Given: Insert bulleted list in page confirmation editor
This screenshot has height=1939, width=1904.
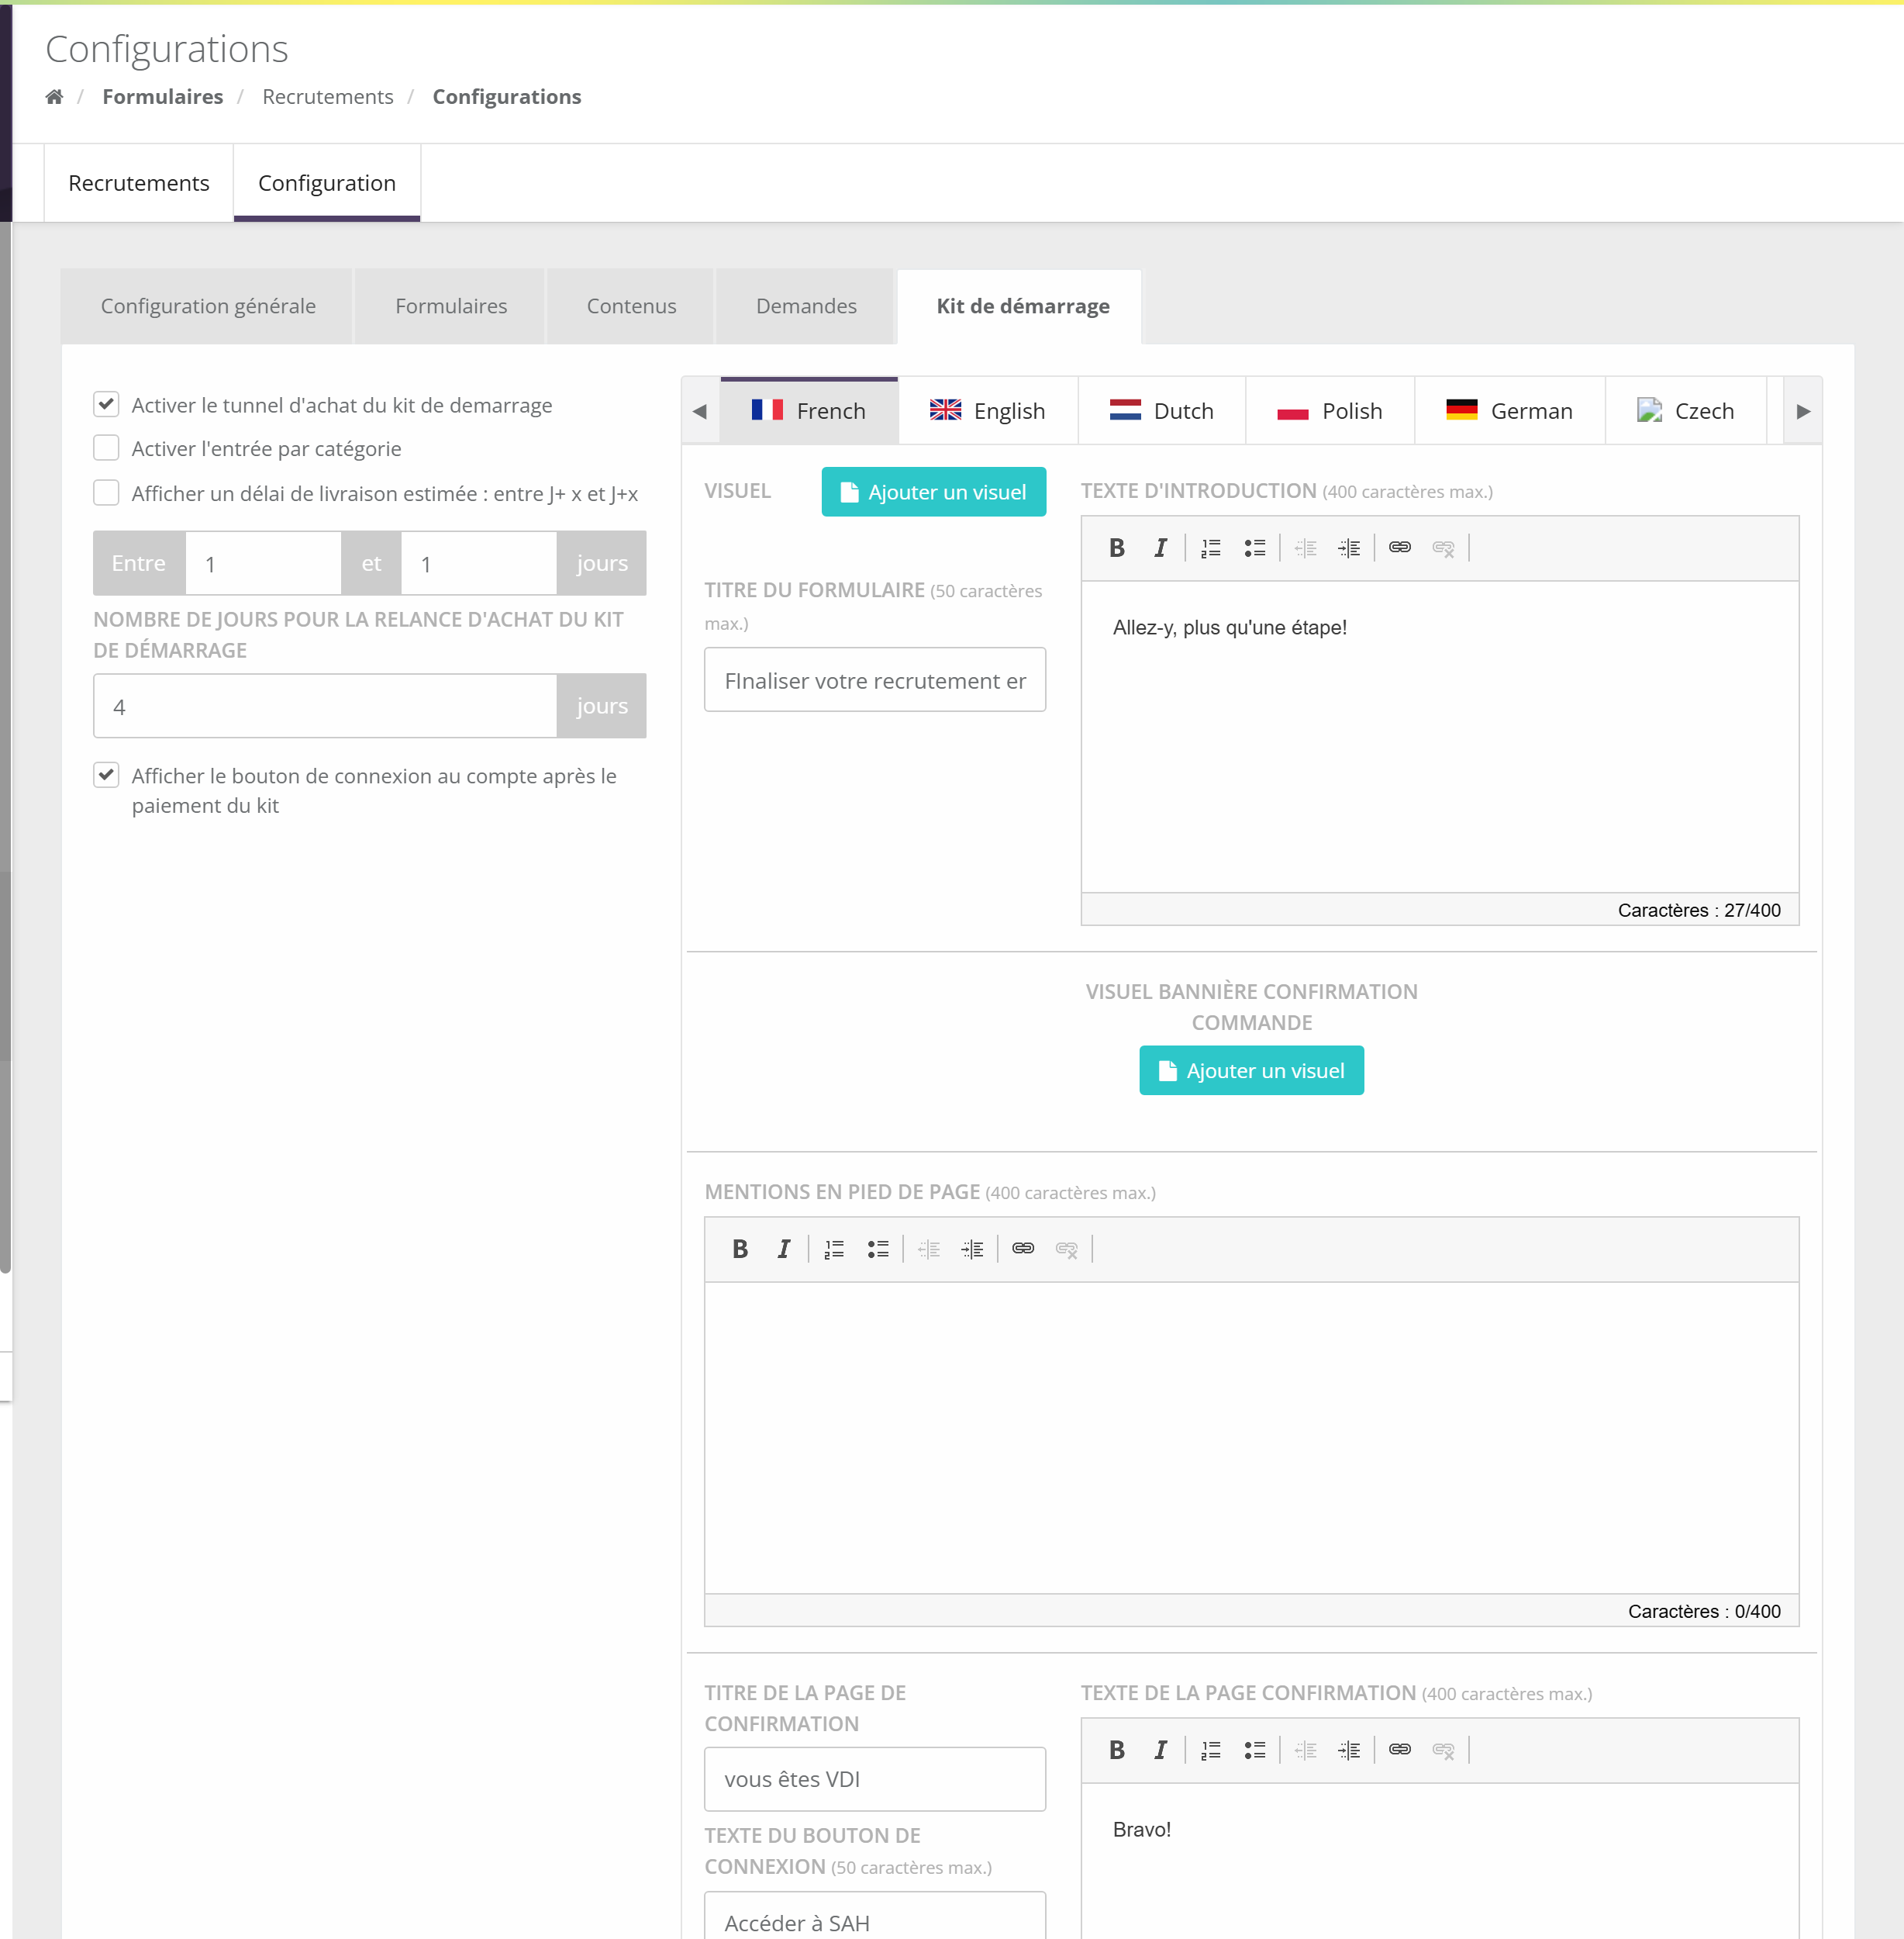Looking at the screenshot, I should tap(1255, 1750).
